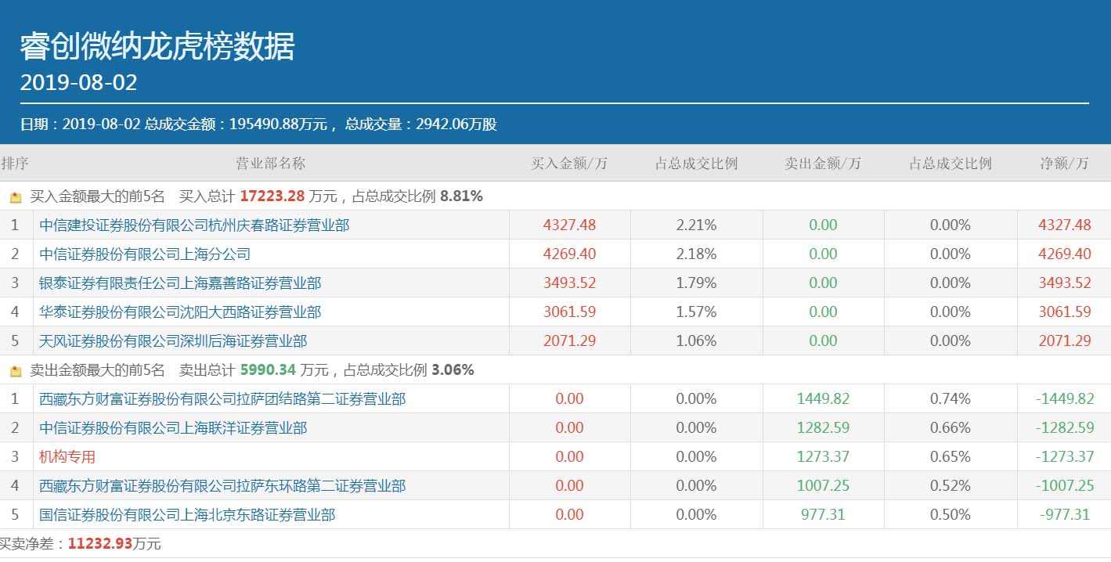This screenshot has width=1111, height=562.
Task: Click the 净额/万 column header
Action: click(1064, 164)
